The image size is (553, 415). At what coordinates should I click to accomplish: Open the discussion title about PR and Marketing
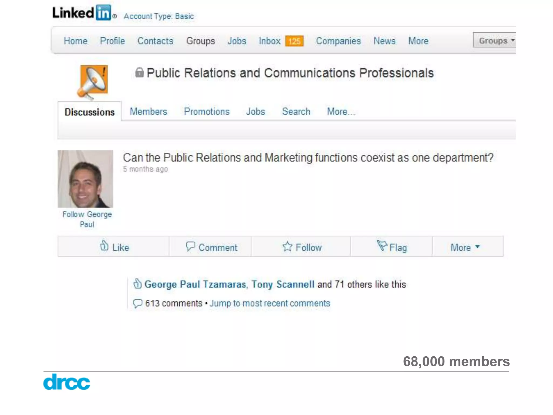(308, 158)
